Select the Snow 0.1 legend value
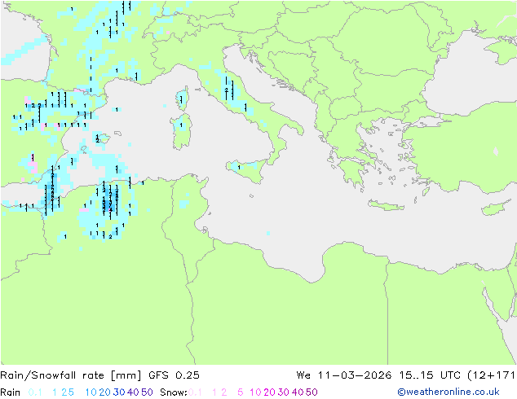517x399 pixels. pyautogui.click(x=195, y=392)
